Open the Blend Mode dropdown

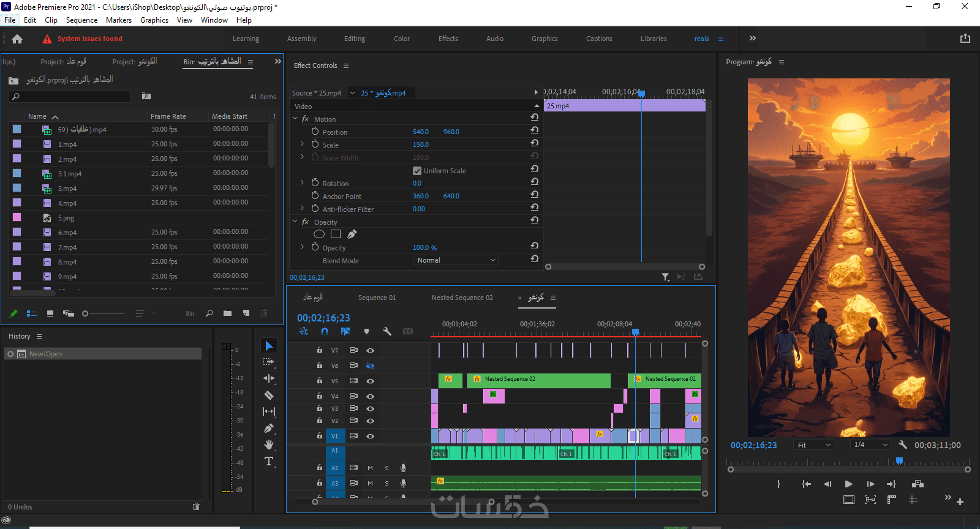coord(456,260)
